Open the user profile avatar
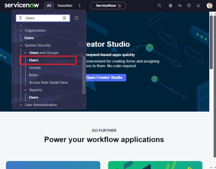This screenshot has height=169, width=216. coord(209,6)
